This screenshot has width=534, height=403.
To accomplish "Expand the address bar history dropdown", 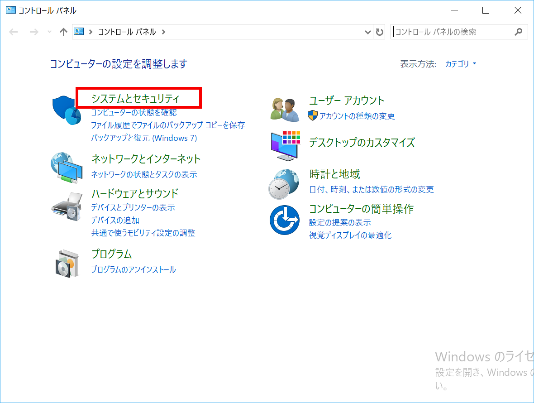I will (367, 32).
